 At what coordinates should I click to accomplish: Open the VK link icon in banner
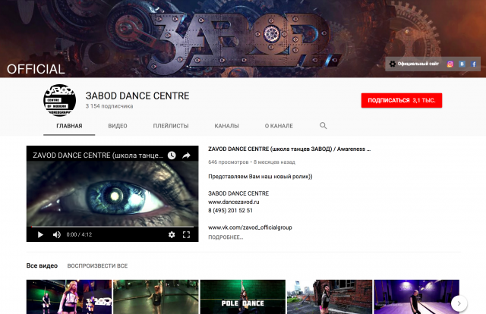click(x=462, y=64)
